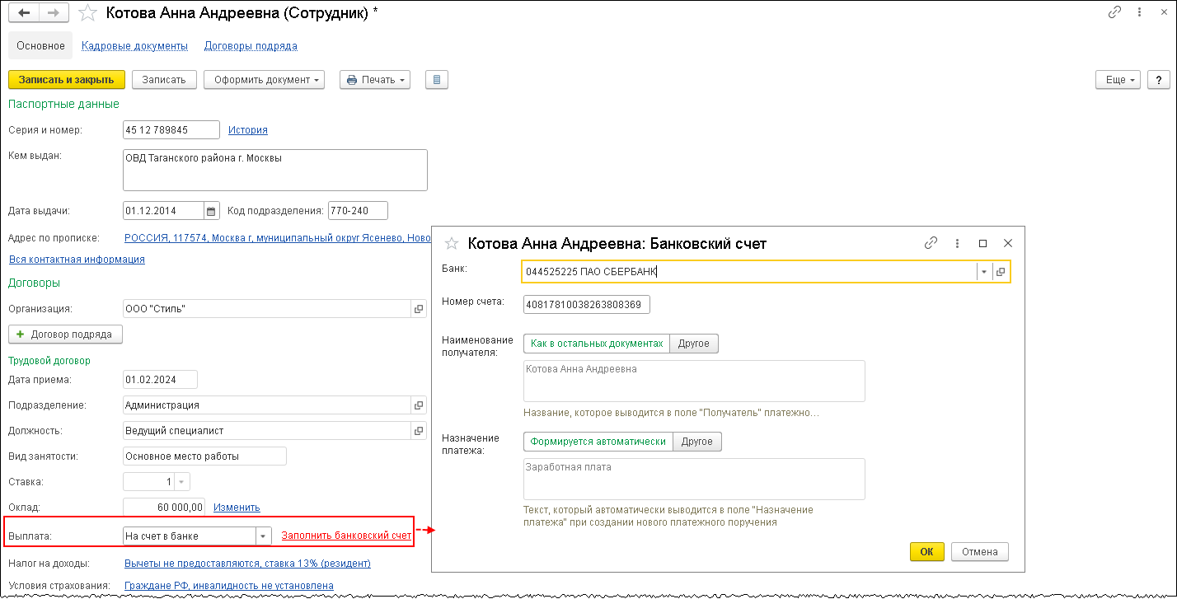
Task: Copy link icon in main window header
Action: [1114, 12]
